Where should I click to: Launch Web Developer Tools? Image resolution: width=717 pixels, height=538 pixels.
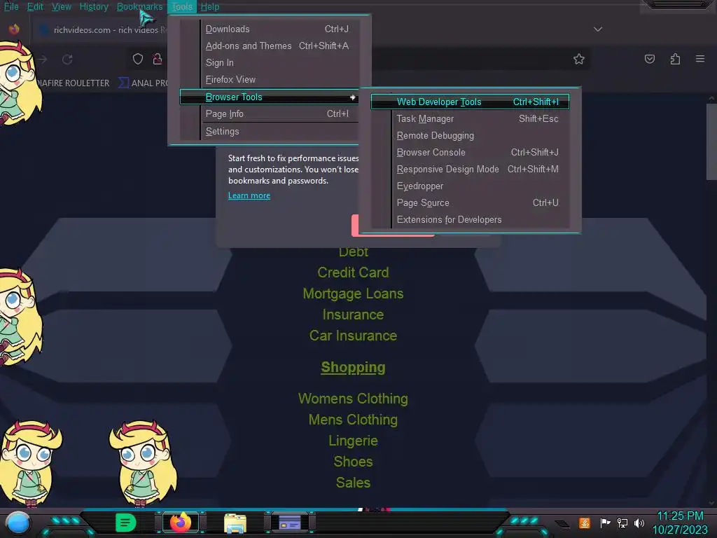tap(470, 102)
